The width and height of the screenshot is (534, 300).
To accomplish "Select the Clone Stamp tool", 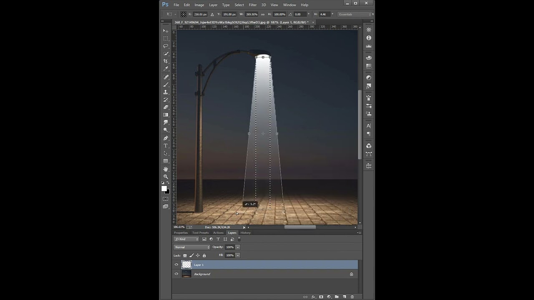I will tap(166, 92).
